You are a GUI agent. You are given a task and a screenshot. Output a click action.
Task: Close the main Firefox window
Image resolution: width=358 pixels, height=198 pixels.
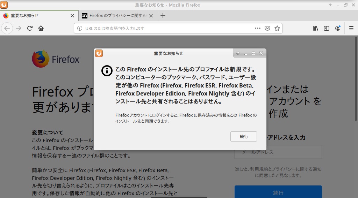pos(353,5)
